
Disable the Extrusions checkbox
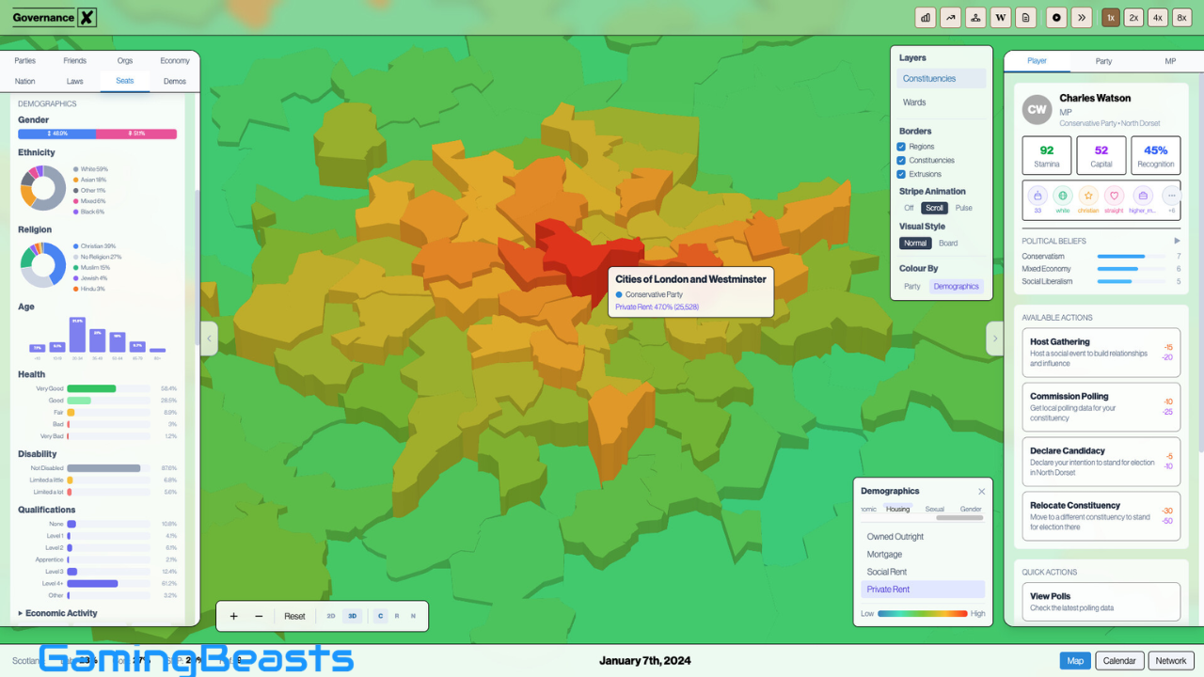pos(901,174)
